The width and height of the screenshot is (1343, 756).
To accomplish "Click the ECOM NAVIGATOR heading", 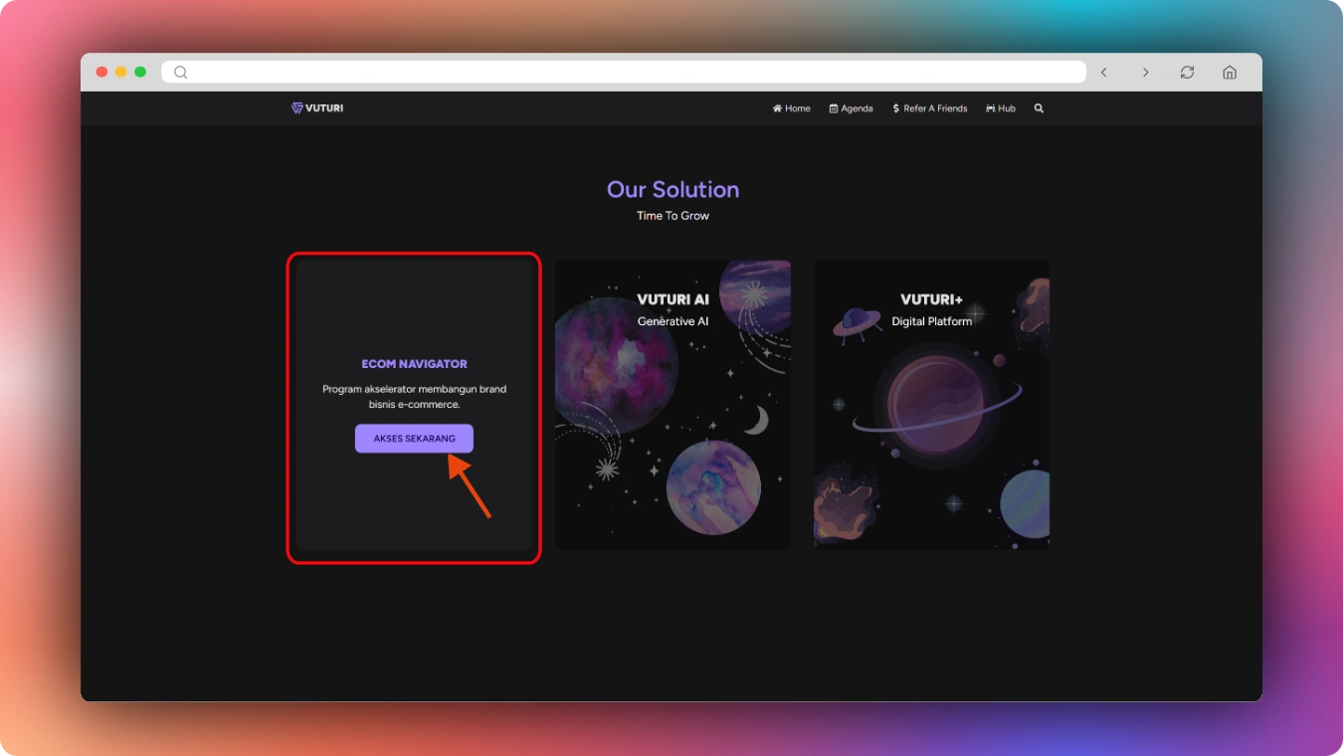I will point(414,364).
